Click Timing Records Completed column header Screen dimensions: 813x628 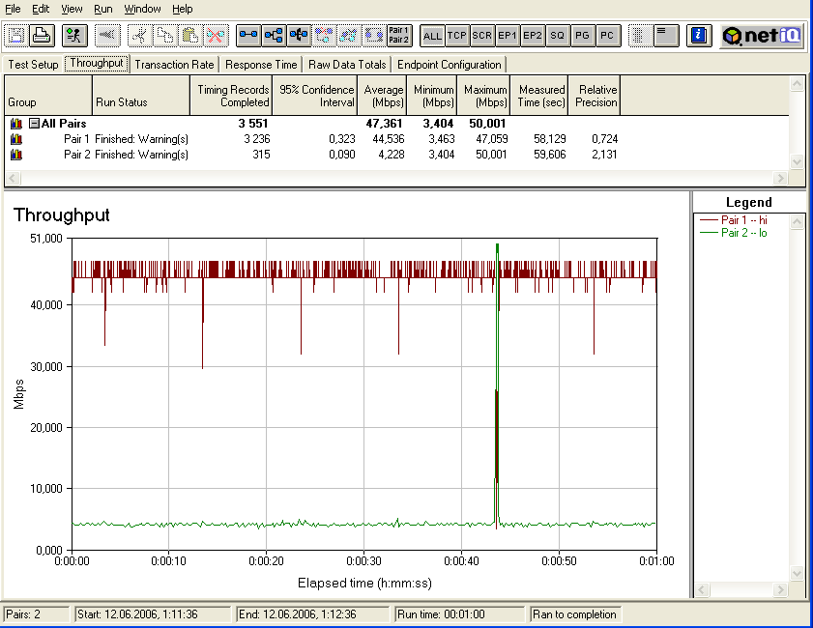[x=231, y=96]
